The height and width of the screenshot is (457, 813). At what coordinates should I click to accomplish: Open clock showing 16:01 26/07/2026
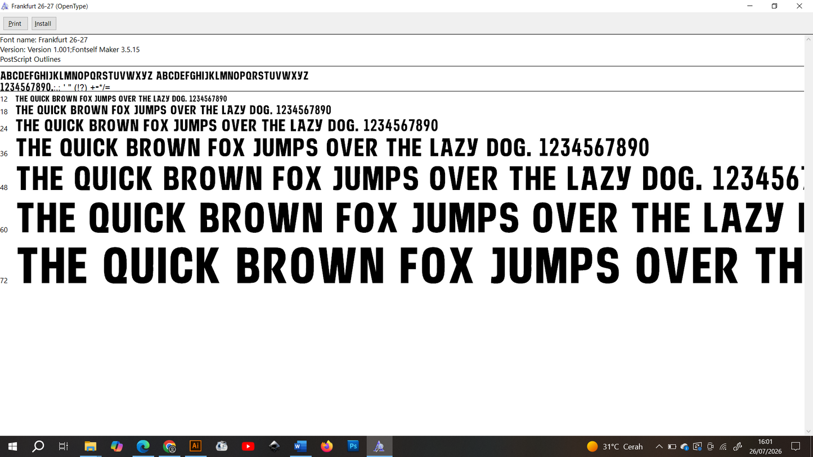[765, 447]
